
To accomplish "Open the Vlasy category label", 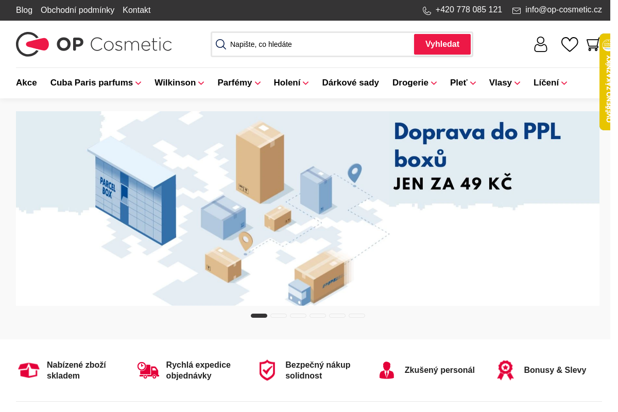I will 501,83.
